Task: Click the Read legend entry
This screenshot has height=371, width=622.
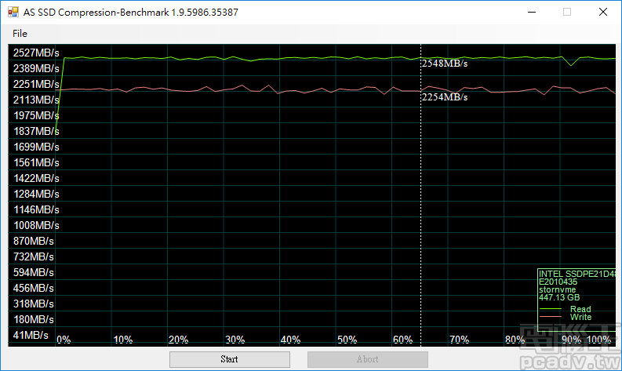Action: pos(580,309)
